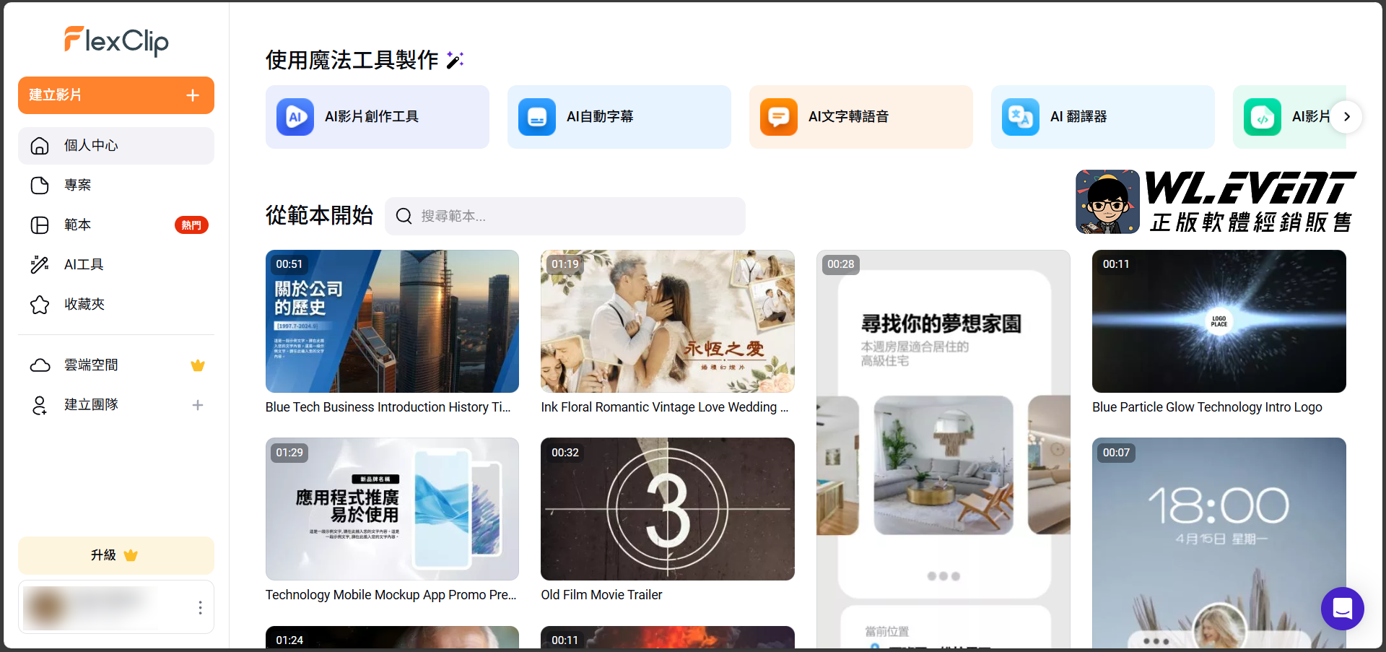Open Technology Mobile Mockup App thumbnail

click(392, 509)
